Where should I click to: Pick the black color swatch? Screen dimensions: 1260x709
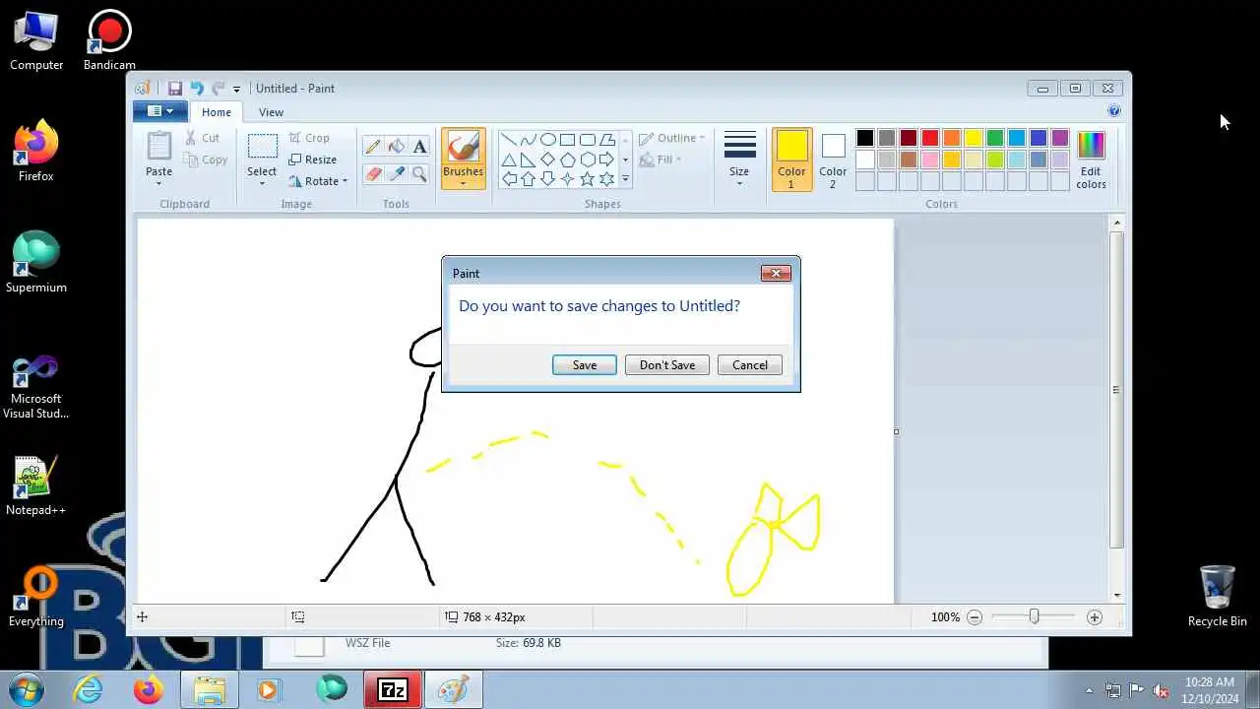864,138
